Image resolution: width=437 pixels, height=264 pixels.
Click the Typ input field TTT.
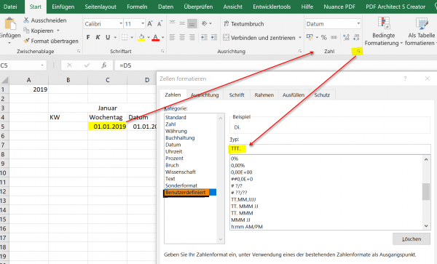(330, 149)
